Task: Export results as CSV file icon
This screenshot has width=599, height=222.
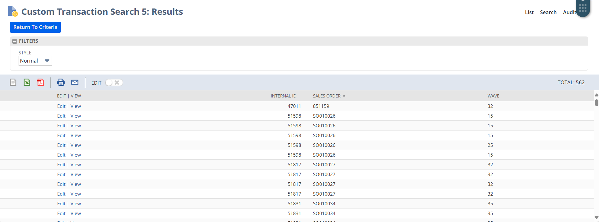Action: pos(13,82)
